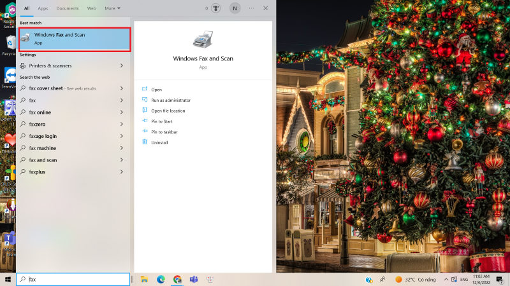Expand the fax machine suggestion arrow
The height and width of the screenshot is (286, 510).
point(122,148)
